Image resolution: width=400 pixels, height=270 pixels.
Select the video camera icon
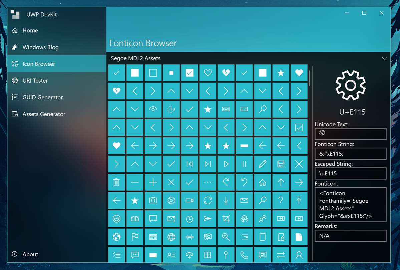click(x=189, y=200)
